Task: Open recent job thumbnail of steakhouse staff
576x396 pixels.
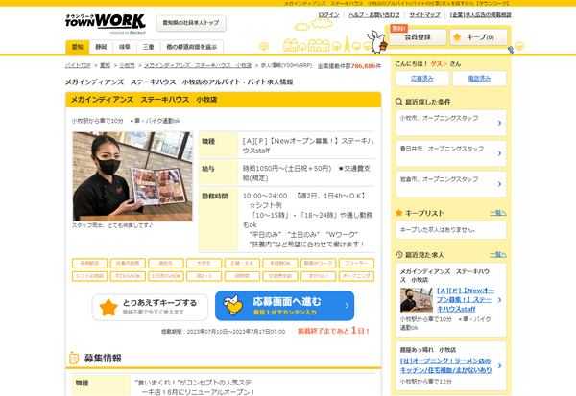Action: tap(417, 299)
